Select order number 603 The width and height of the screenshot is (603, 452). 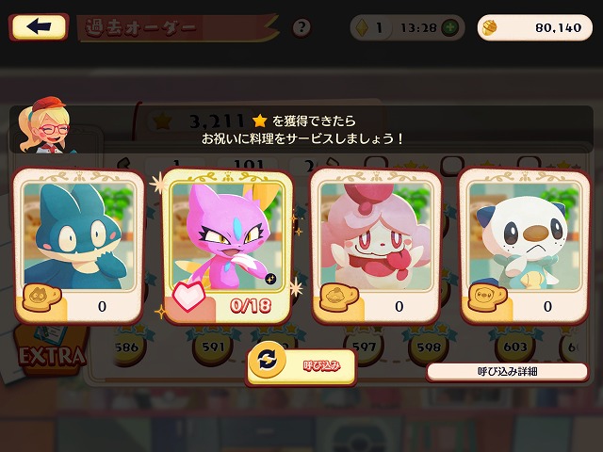pyautogui.click(x=514, y=347)
